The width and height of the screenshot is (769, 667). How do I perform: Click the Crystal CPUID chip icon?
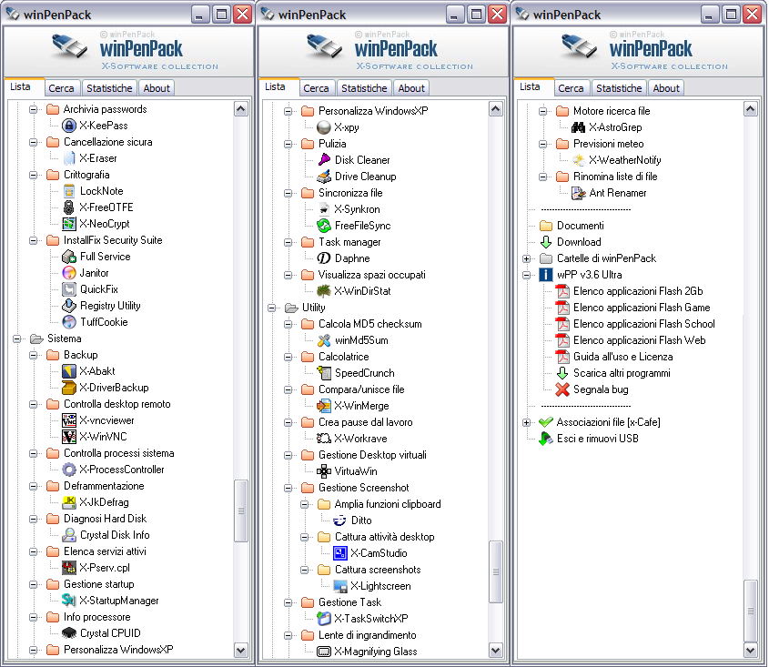pyautogui.click(x=69, y=633)
